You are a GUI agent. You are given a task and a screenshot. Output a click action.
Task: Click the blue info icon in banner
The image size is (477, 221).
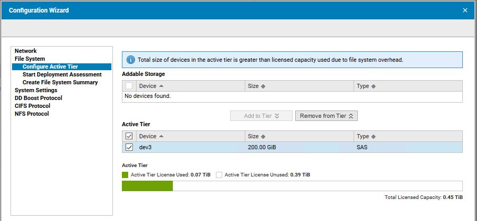click(130, 60)
